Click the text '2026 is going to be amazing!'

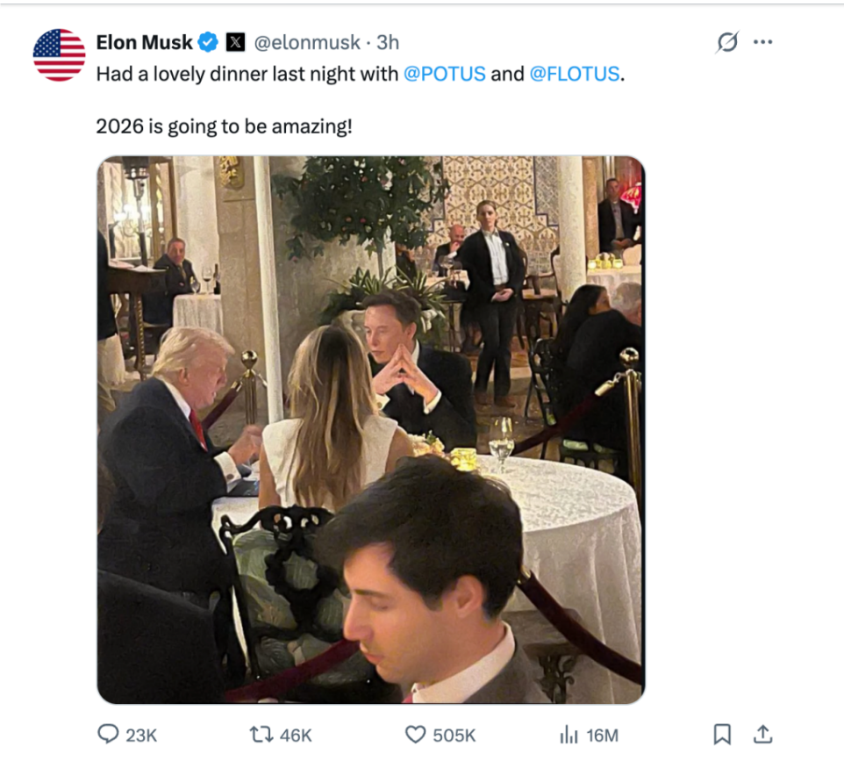[224, 126]
